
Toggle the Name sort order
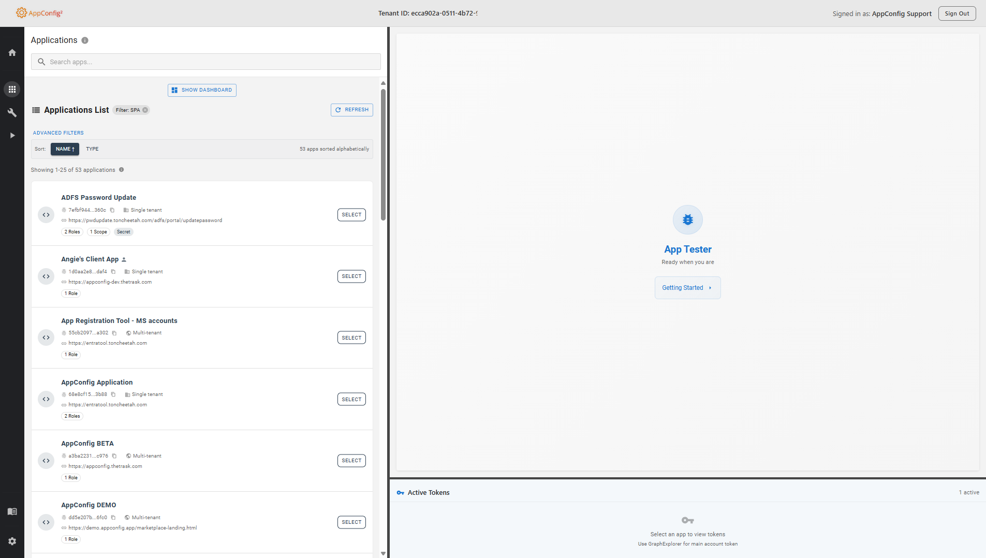pos(65,149)
